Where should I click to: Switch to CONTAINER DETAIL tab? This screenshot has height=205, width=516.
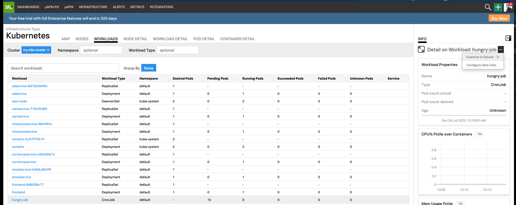[x=237, y=39]
